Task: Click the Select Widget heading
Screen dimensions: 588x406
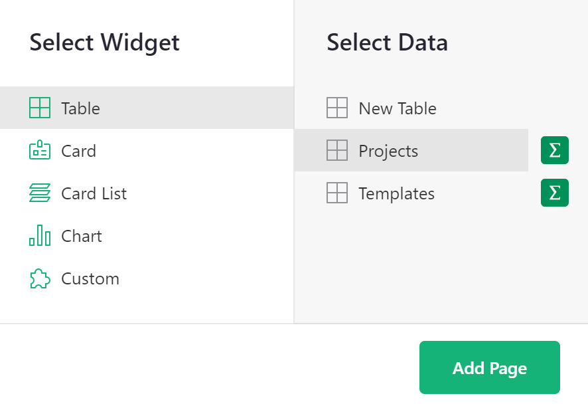Action: coord(104,43)
